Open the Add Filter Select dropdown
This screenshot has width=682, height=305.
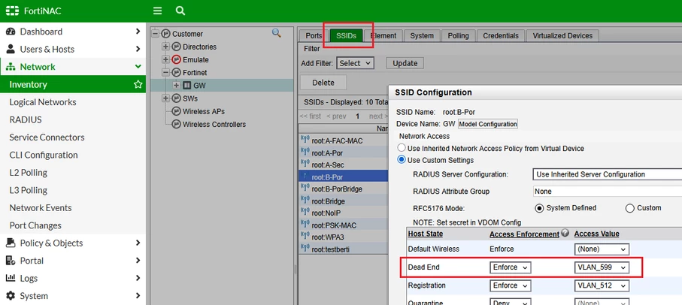pos(355,63)
